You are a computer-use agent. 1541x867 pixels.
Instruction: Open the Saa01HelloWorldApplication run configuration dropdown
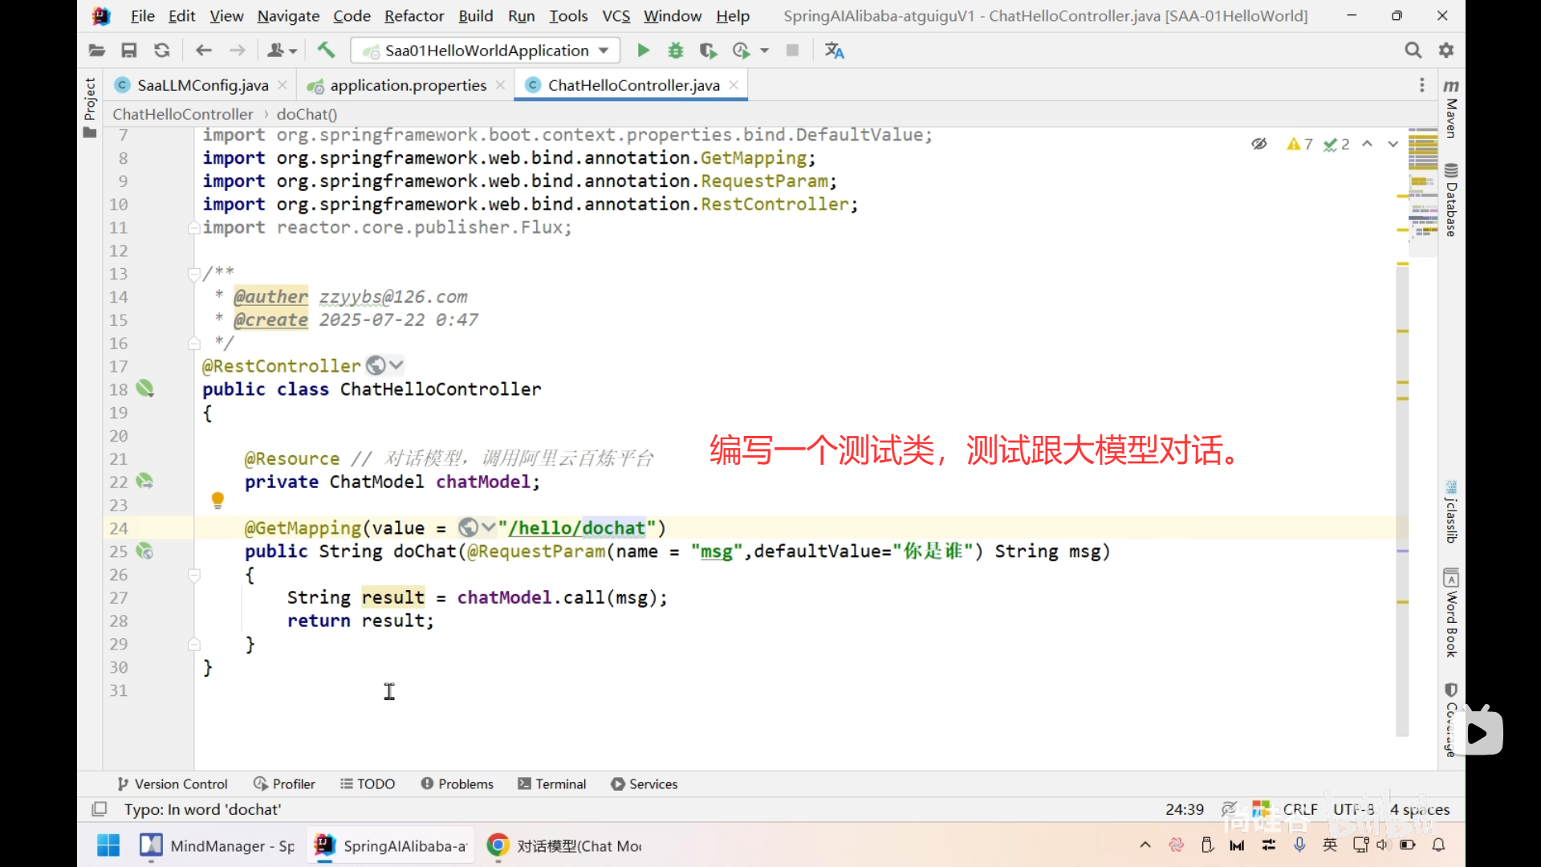coord(486,51)
